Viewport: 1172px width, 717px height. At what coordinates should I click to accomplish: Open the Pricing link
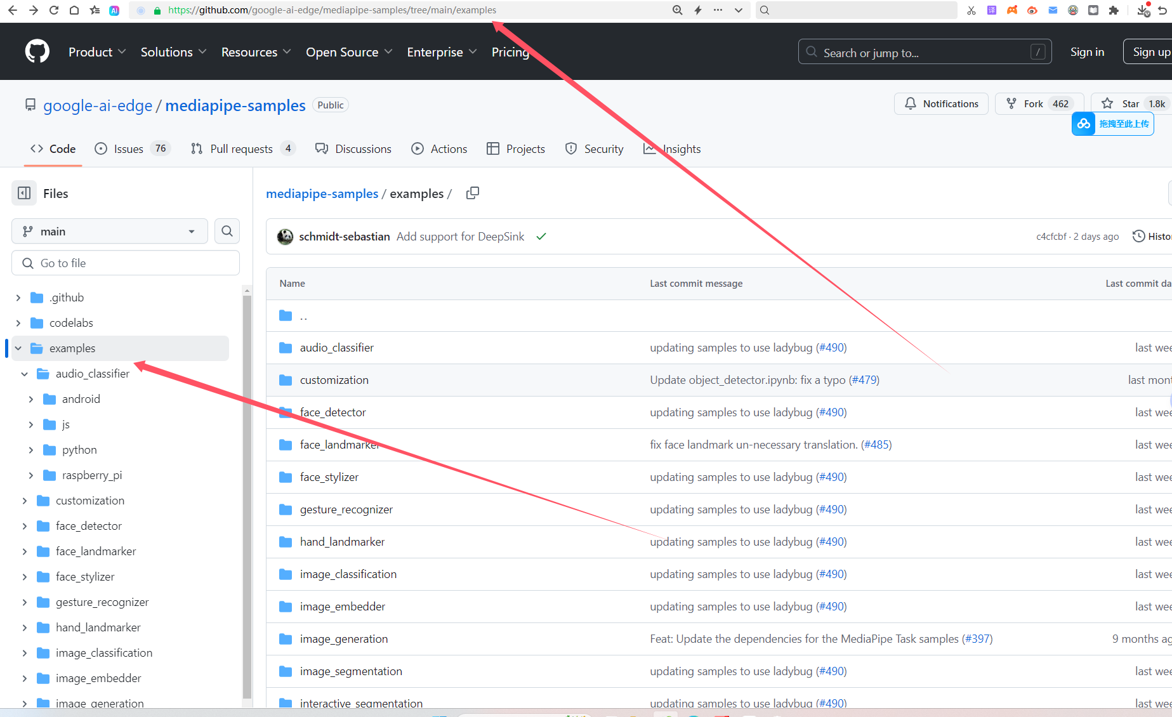pos(510,52)
